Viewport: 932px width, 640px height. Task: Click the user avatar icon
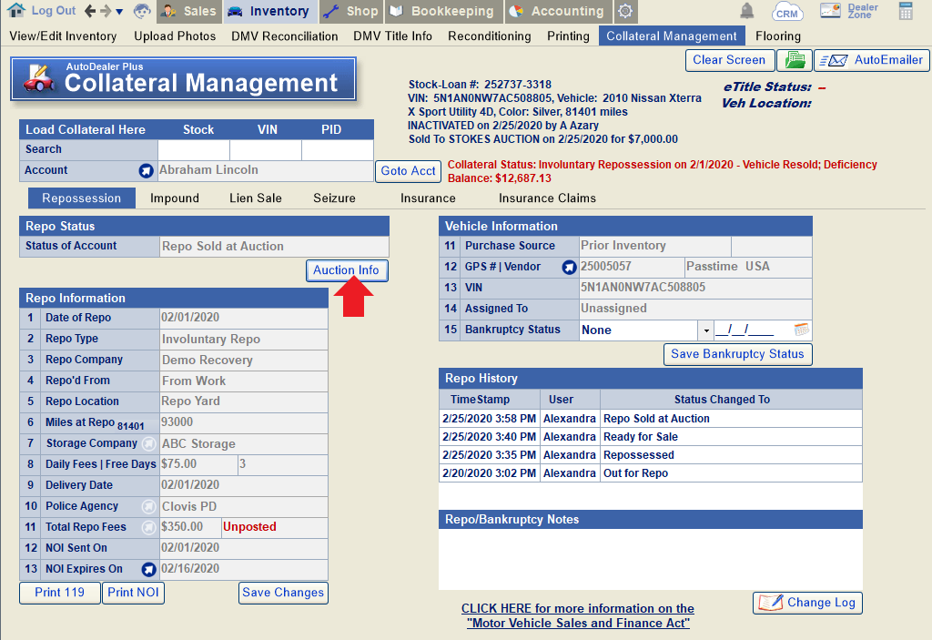(143, 12)
